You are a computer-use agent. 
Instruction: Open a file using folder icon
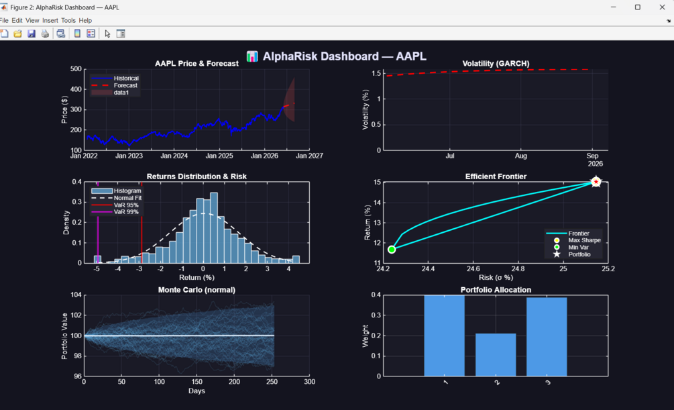[17, 34]
